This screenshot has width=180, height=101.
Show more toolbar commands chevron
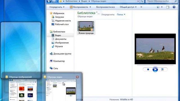pyautogui.click(x=141, y=7)
